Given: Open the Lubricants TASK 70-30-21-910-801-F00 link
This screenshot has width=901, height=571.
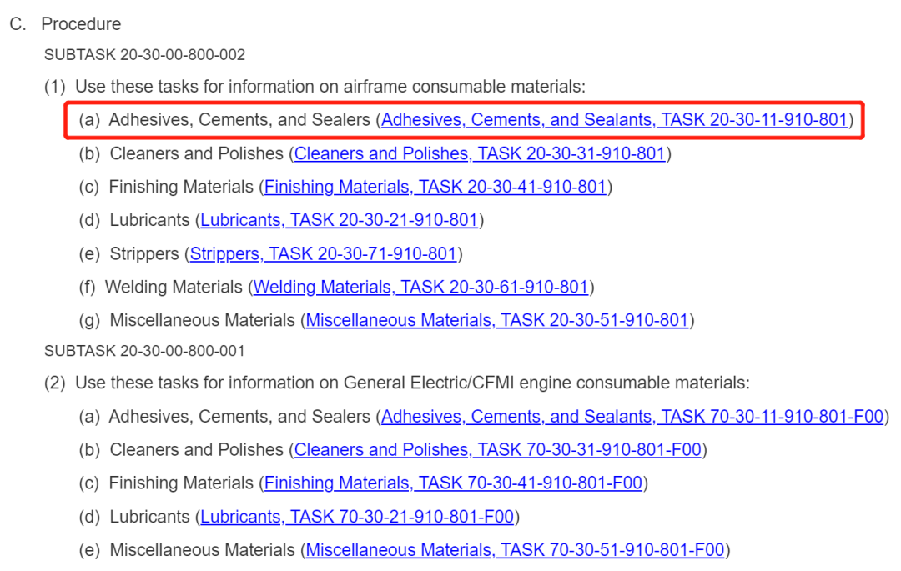Looking at the screenshot, I should coord(357,517).
